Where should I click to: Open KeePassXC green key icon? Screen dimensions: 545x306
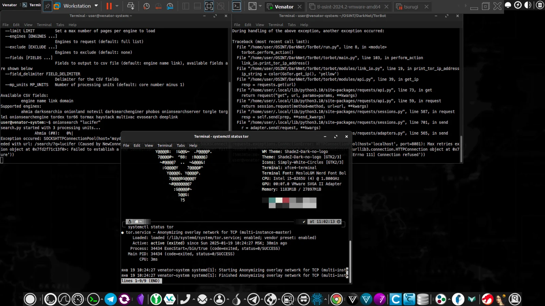click(x=156, y=299)
